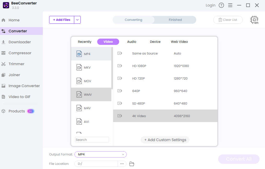The height and width of the screenshot is (169, 265).
Task: Open the output folder icon
Action: [x=132, y=164]
